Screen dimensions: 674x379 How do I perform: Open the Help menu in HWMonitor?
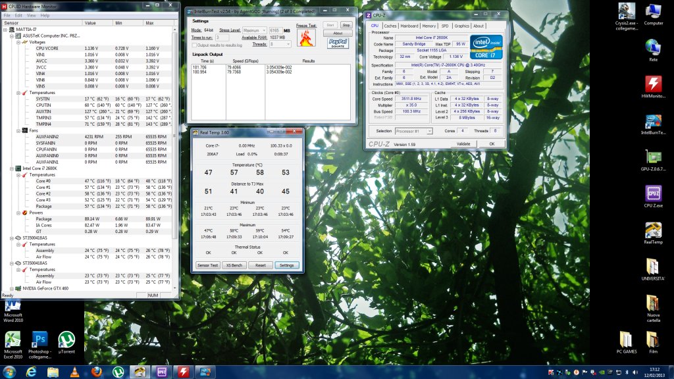[45, 16]
